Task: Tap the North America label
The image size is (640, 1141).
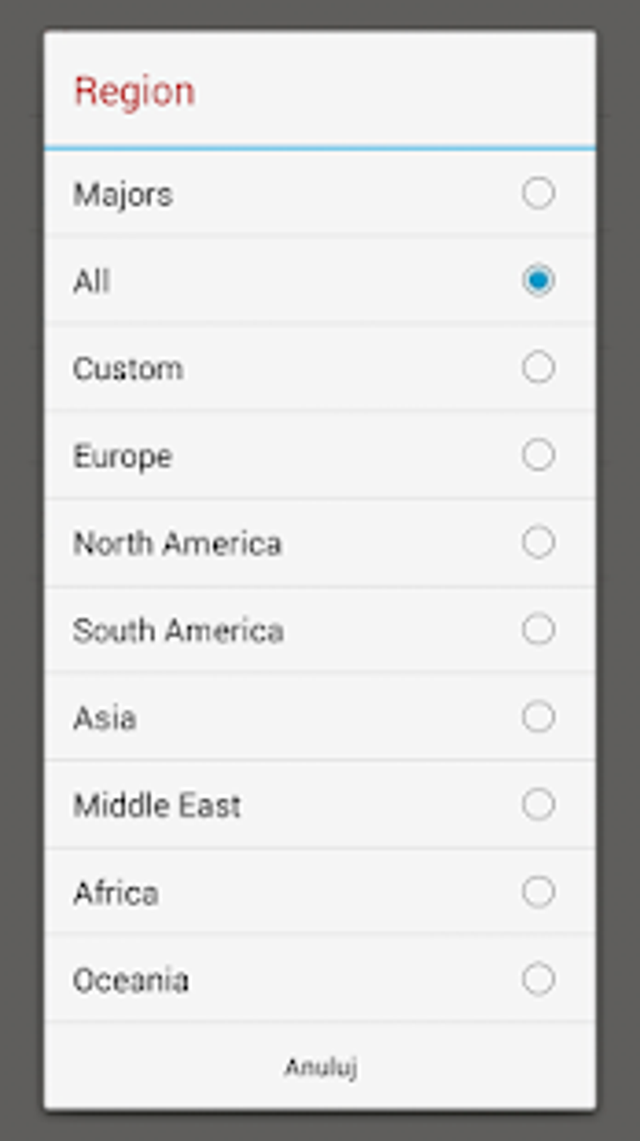Action: click(x=178, y=543)
